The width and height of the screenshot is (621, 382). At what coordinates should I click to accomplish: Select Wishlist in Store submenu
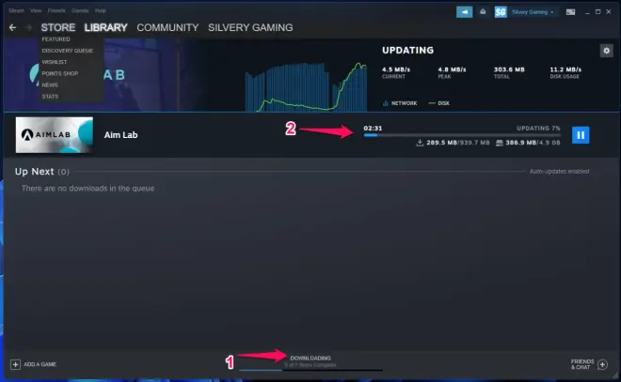(x=55, y=62)
